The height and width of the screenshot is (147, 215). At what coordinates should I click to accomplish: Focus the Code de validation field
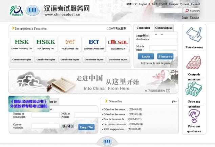45,126
